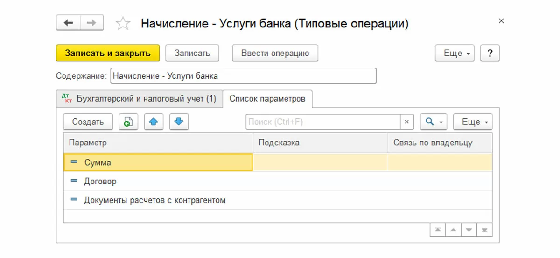This screenshot has width=560, height=258.
Task: Select the Список параметров tab
Action: [x=267, y=99]
